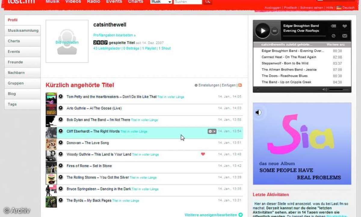This screenshot has height=217, width=361.
Task: Play Tom Petty and the Heartbreakers track
Action: tap(60, 96)
